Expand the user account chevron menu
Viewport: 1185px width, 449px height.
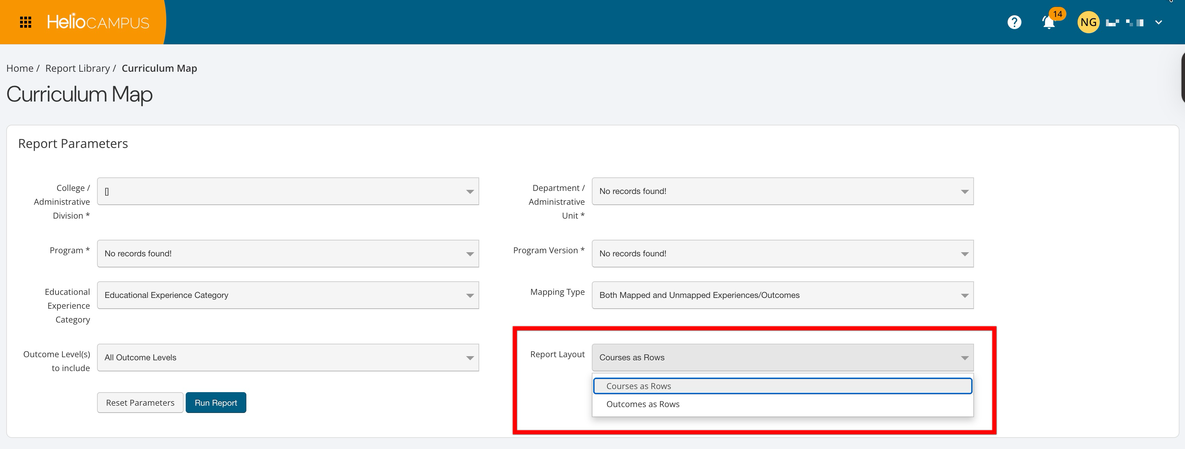click(x=1158, y=22)
